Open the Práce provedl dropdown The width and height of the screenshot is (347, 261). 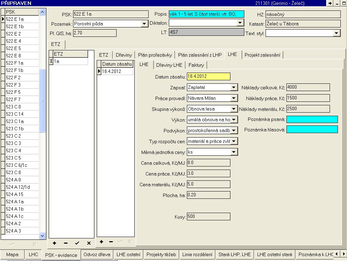point(234,98)
